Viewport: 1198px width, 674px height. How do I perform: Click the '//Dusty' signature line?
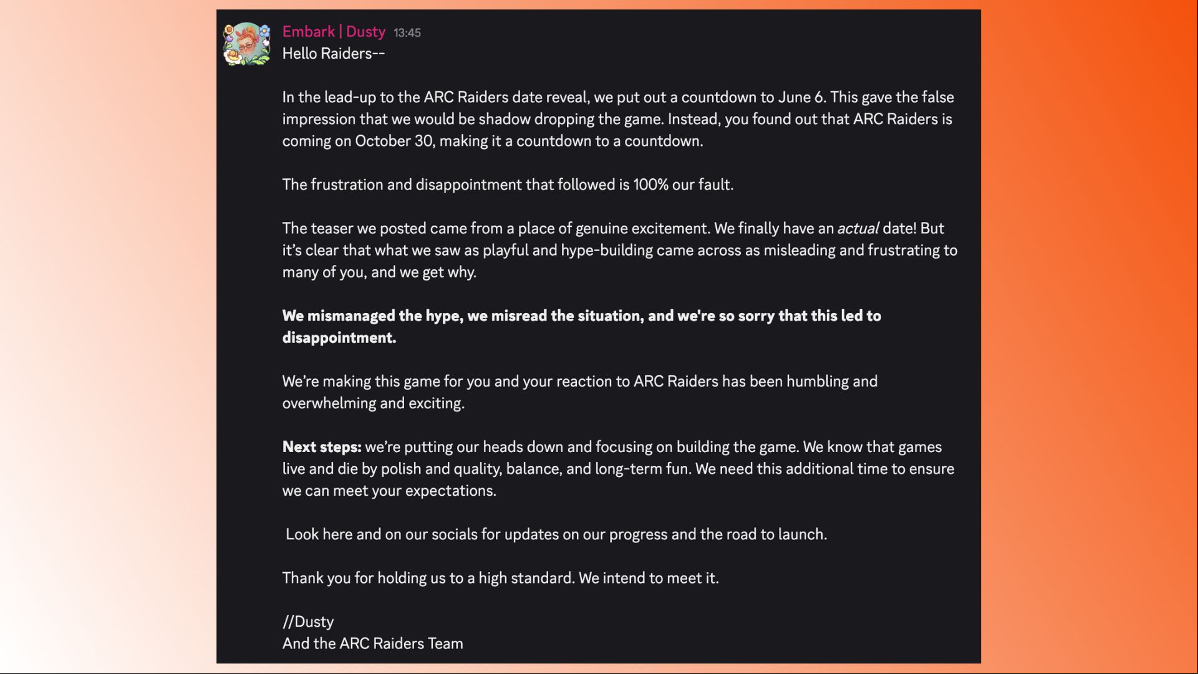point(308,622)
